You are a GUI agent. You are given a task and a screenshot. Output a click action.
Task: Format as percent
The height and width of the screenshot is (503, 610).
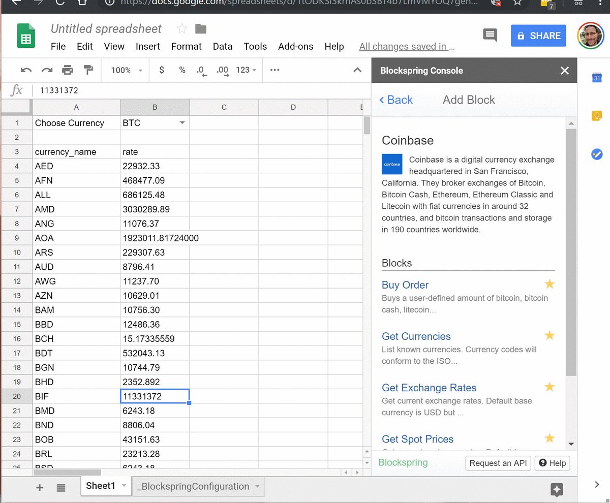point(182,70)
